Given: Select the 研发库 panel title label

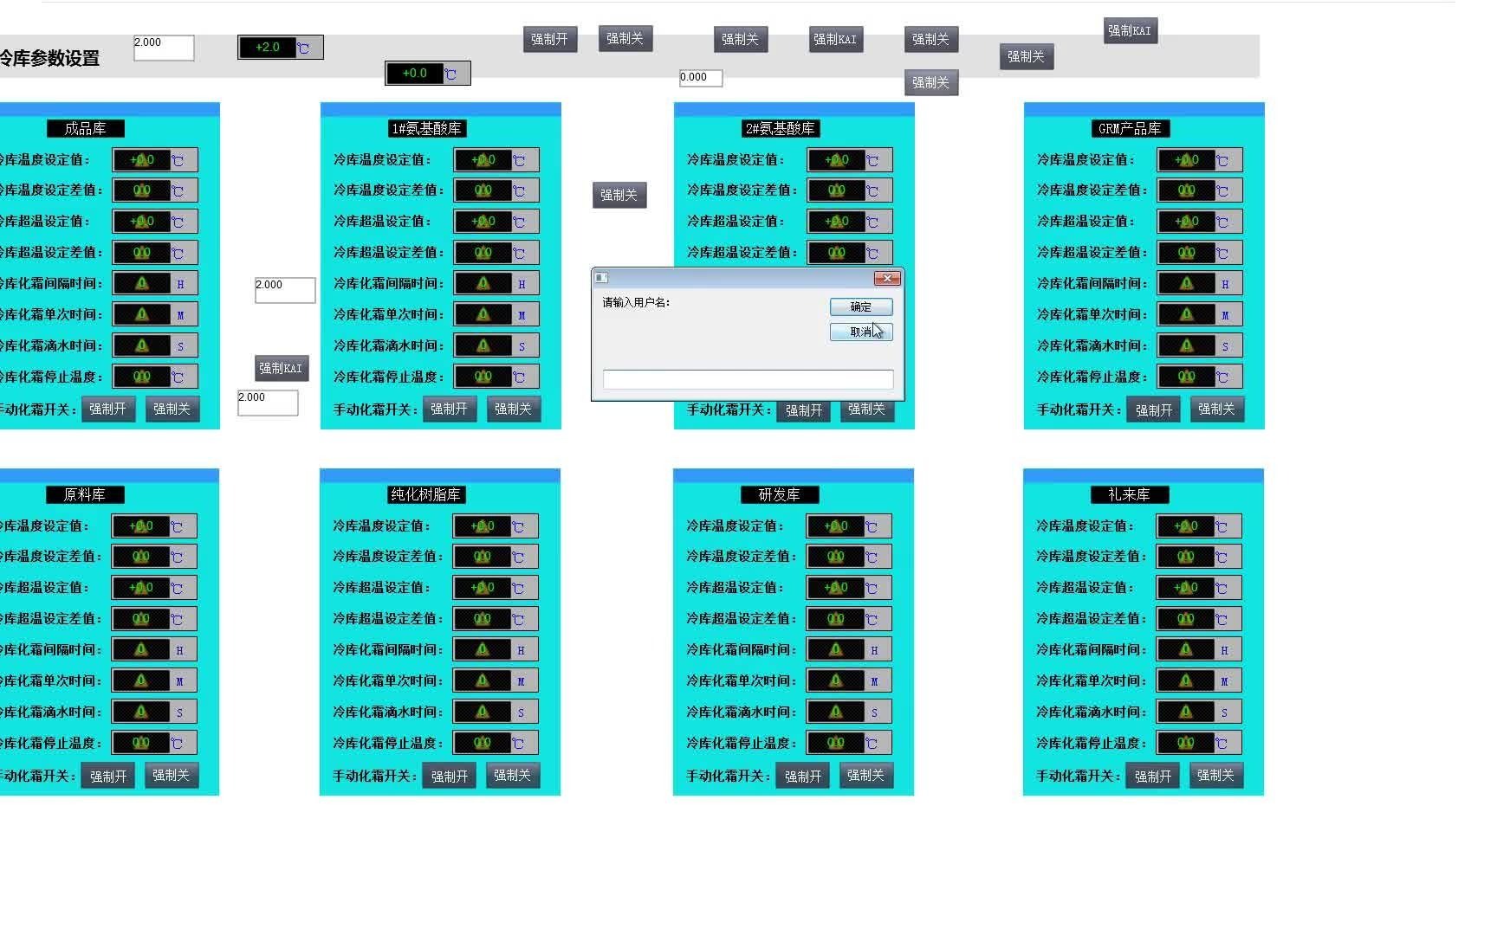Looking at the screenshot, I should (x=780, y=494).
